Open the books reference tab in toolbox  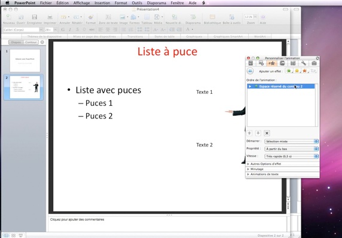[x=293, y=63]
